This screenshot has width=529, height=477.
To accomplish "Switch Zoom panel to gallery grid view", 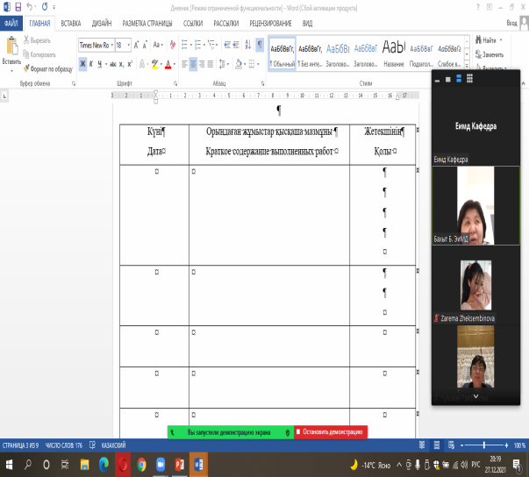I will point(472,79).
